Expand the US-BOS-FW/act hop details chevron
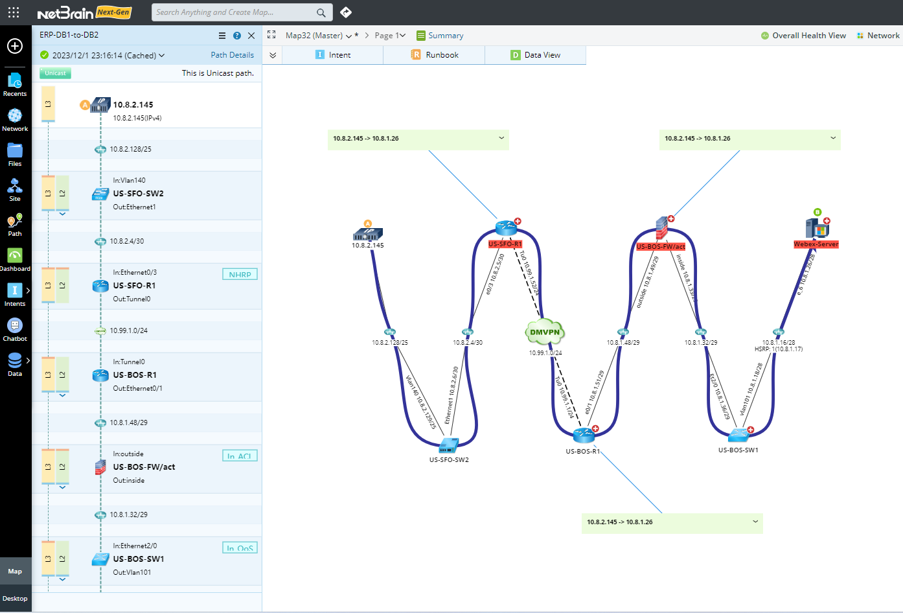 pyautogui.click(x=62, y=487)
